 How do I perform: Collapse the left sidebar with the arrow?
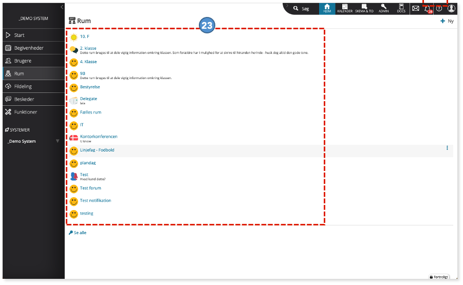[x=62, y=7]
